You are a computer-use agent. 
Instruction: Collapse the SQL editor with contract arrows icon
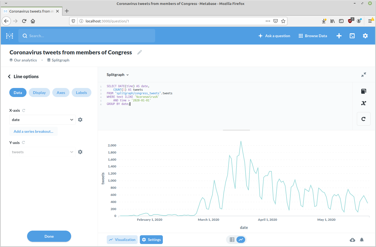pos(364,75)
